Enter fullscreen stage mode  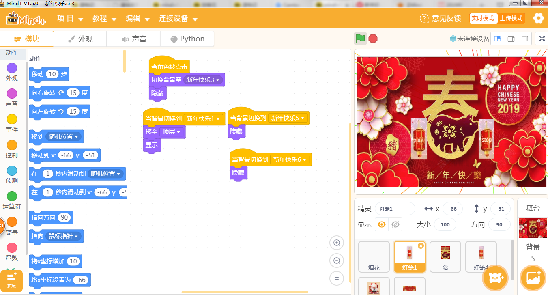click(x=542, y=39)
